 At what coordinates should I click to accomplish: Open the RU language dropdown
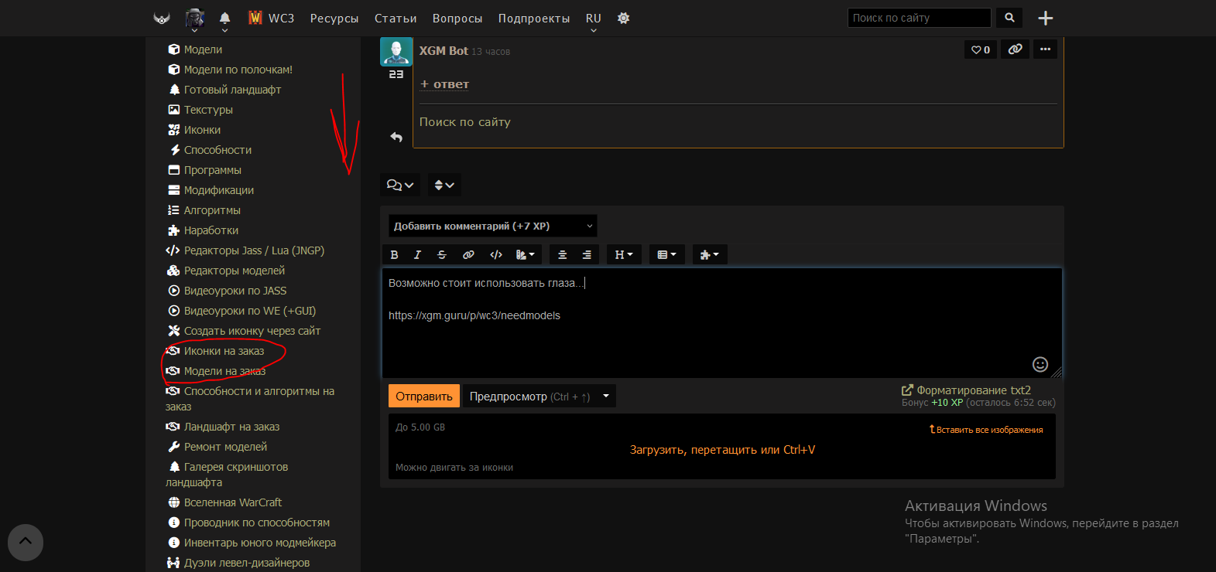pos(594,20)
